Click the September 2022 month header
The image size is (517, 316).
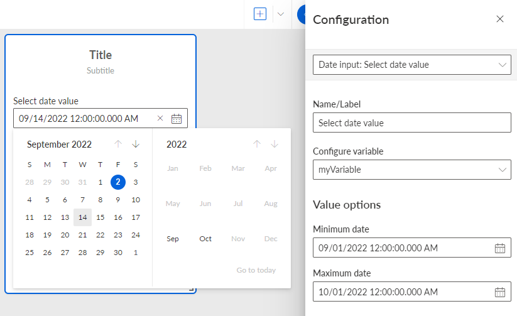(59, 144)
